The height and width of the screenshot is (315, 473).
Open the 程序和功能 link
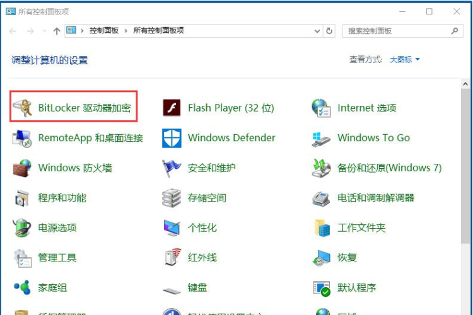(62, 198)
